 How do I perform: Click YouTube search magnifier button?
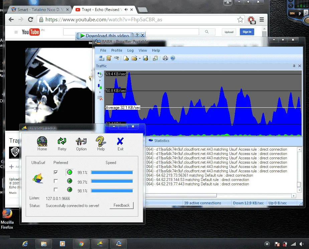click(x=207, y=32)
